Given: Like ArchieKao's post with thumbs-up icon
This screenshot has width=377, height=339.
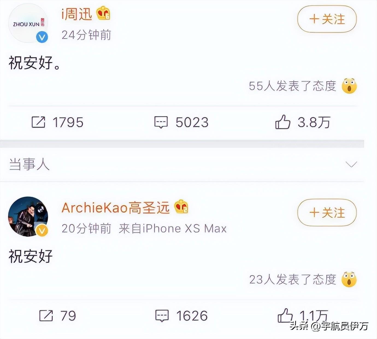Looking at the screenshot, I should (x=285, y=315).
